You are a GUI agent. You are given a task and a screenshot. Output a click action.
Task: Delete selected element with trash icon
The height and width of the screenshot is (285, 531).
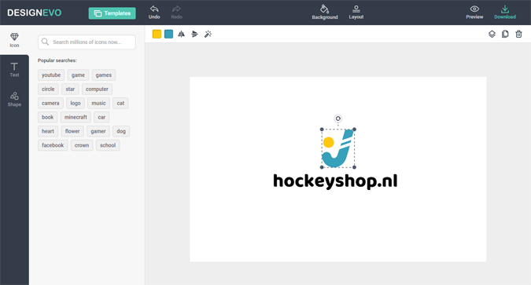click(519, 34)
